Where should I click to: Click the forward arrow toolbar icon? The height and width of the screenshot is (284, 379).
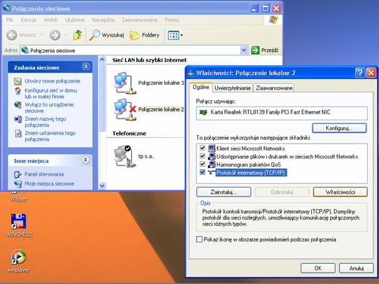coord(55,35)
